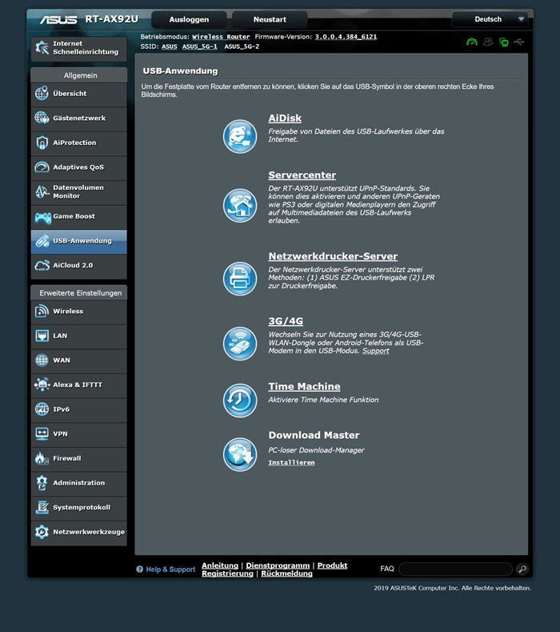560x632 pixels.
Task: Click the Installieren link for Download Master
Action: click(291, 463)
